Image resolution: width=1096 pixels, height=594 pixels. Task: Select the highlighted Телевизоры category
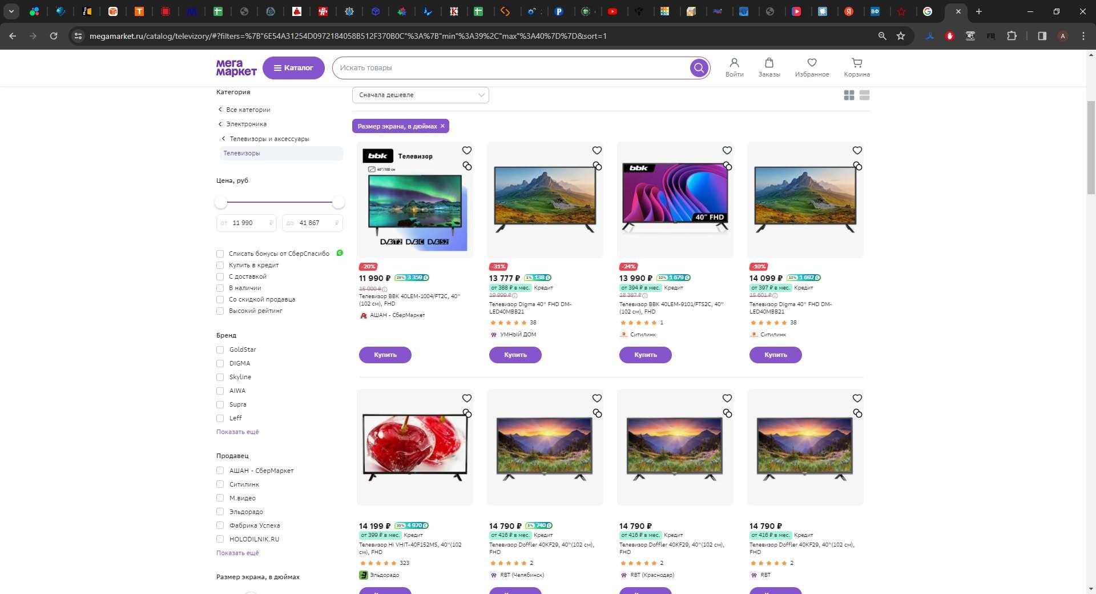pos(281,153)
